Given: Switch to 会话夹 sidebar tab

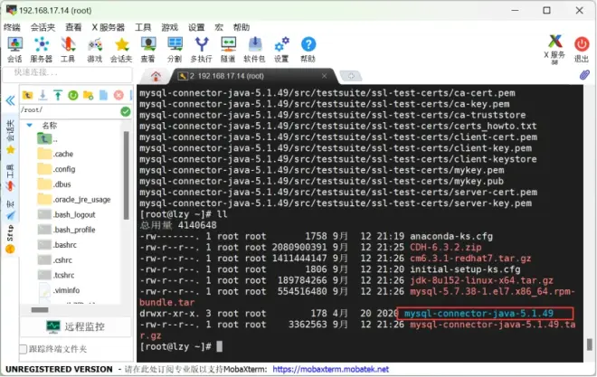Looking at the screenshot, I should coord(10,137).
